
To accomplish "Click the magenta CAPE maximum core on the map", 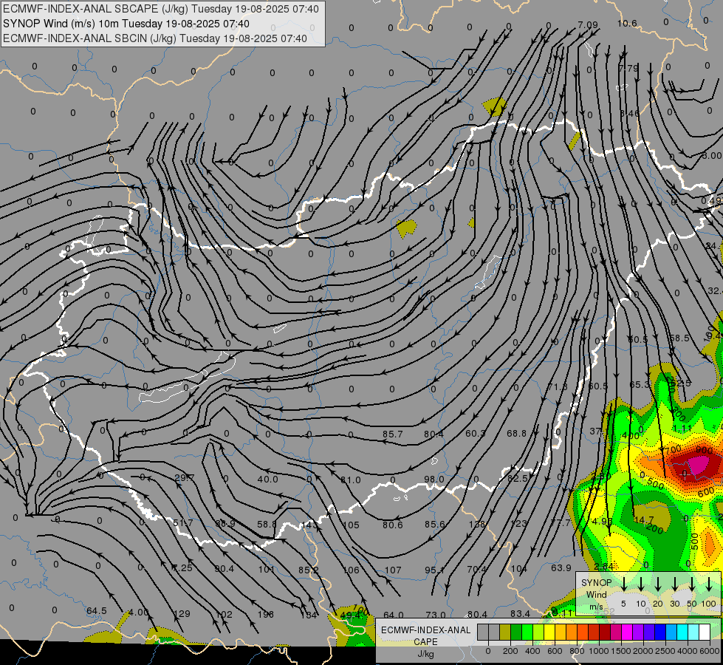I will click(698, 464).
